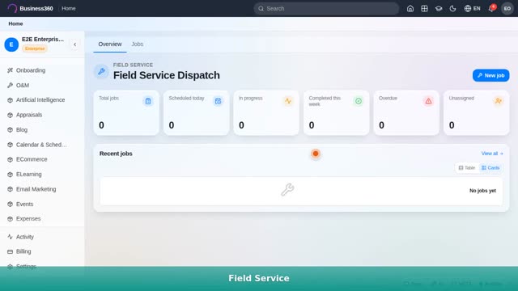
Task: Switch recent jobs to Cards view
Action: (490, 168)
